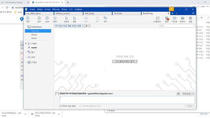Click the Commit (커밋) button at bottom right
Screen dimensions: 210x118
(x=190, y=106)
